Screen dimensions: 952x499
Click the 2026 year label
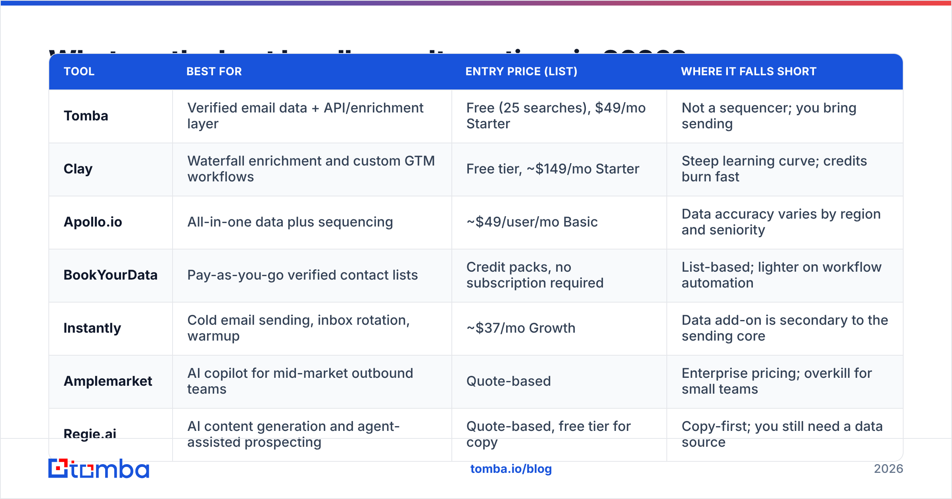point(889,469)
